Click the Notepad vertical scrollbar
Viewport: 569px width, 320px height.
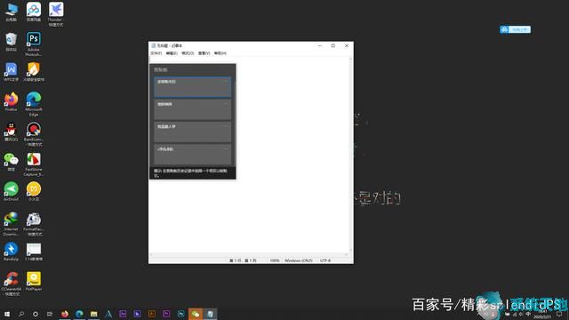[350, 155]
